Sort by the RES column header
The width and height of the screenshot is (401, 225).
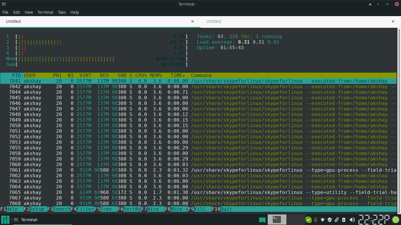[105, 75]
